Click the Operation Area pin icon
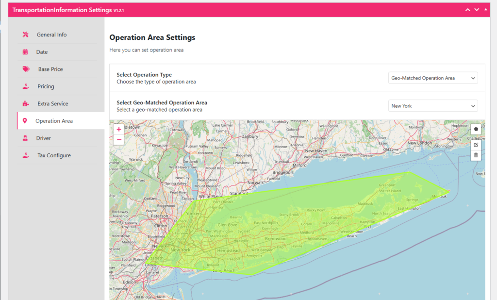This screenshot has height=300, width=497. [26, 120]
